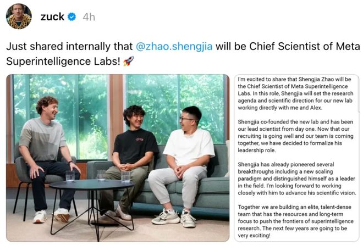
Task: Click zuck's profile avatar picture
Action: pos(18,16)
